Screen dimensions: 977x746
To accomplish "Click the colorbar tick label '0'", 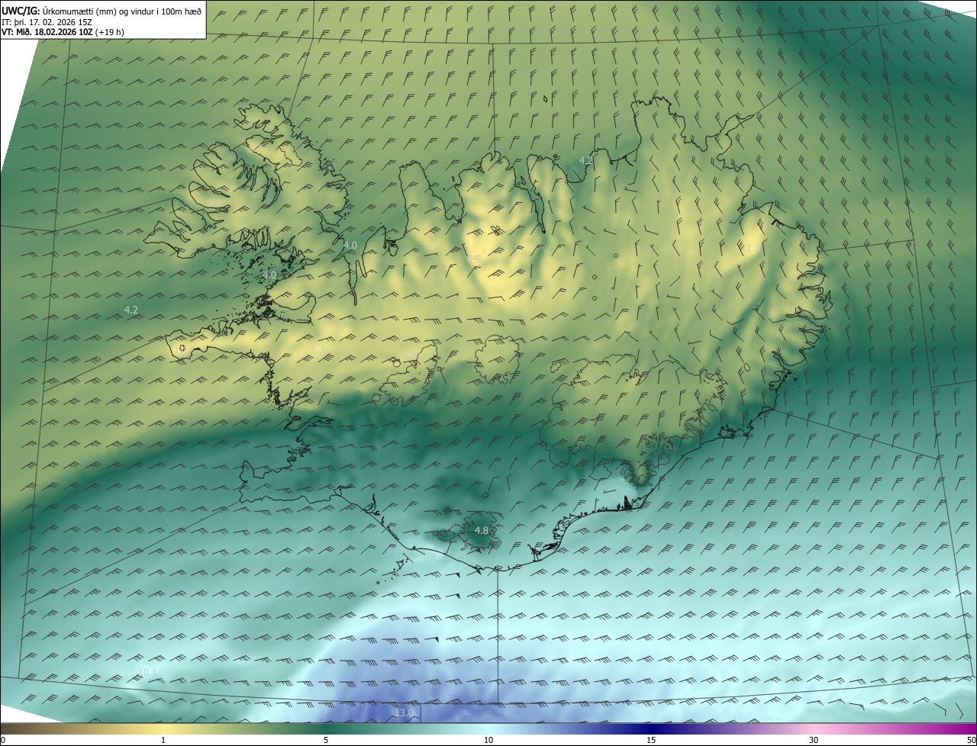I will (3, 740).
